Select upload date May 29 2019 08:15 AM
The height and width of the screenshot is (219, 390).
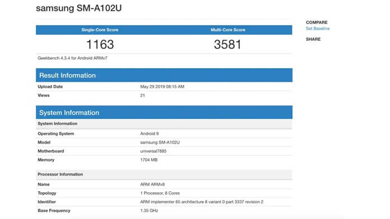coord(162,87)
